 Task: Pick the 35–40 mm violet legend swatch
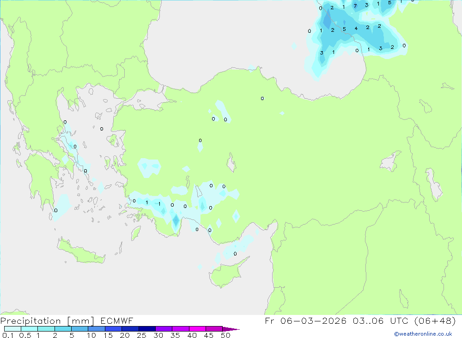(180, 329)
